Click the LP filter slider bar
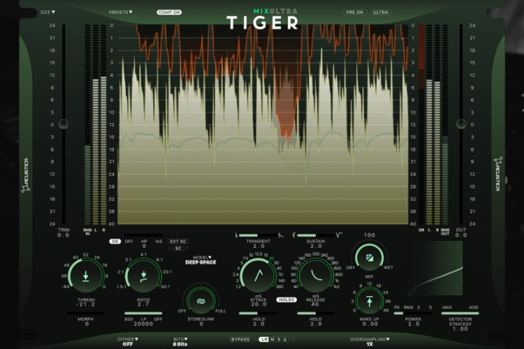The width and height of the screenshot is (524, 349). pos(143,313)
